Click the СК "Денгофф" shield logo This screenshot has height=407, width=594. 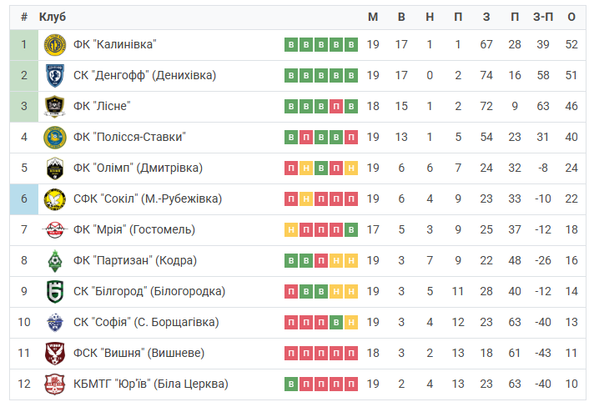[x=55, y=75]
